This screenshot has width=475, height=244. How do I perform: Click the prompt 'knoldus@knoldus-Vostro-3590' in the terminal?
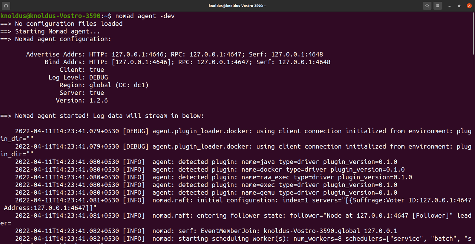tap(50, 16)
